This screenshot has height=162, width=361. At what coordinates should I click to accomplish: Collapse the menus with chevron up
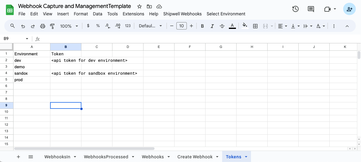click(347, 26)
